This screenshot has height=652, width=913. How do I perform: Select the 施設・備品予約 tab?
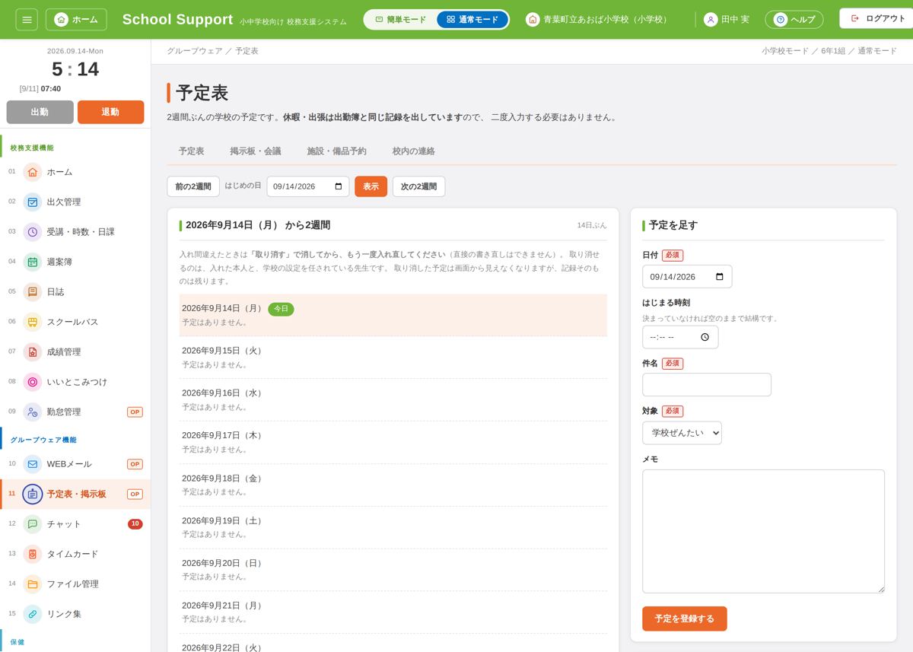coord(336,151)
